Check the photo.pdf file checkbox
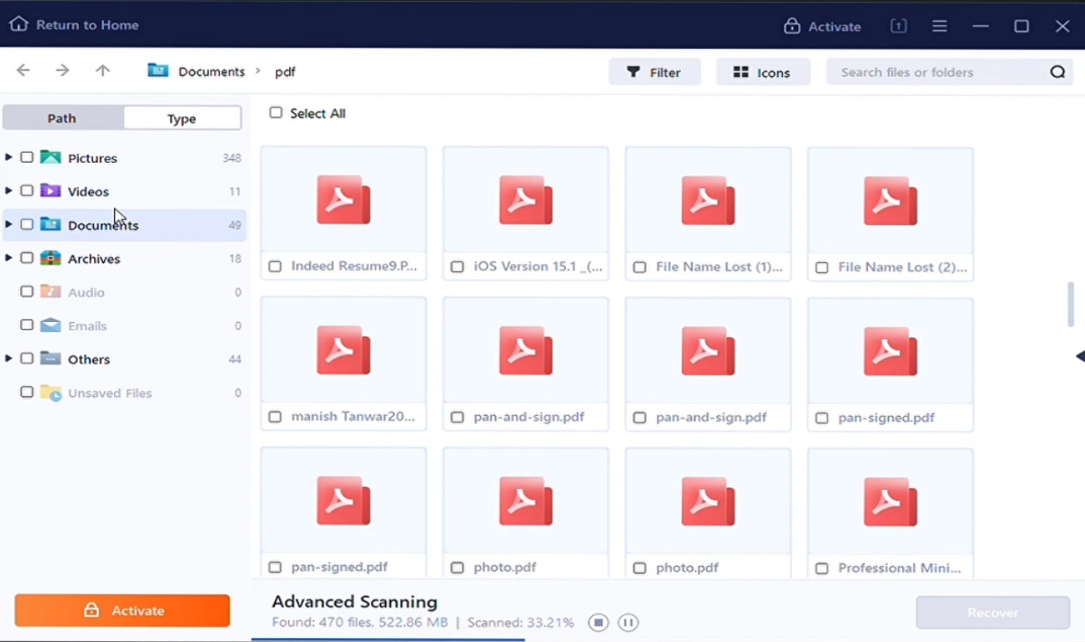This screenshot has width=1085, height=642. (458, 567)
